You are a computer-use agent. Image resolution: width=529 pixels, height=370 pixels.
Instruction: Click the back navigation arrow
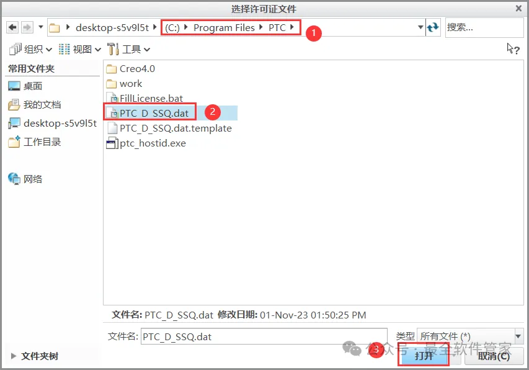point(12,27)
